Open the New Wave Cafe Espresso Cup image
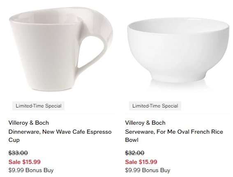Screen dimensions: 233x177 click(61, 49)
